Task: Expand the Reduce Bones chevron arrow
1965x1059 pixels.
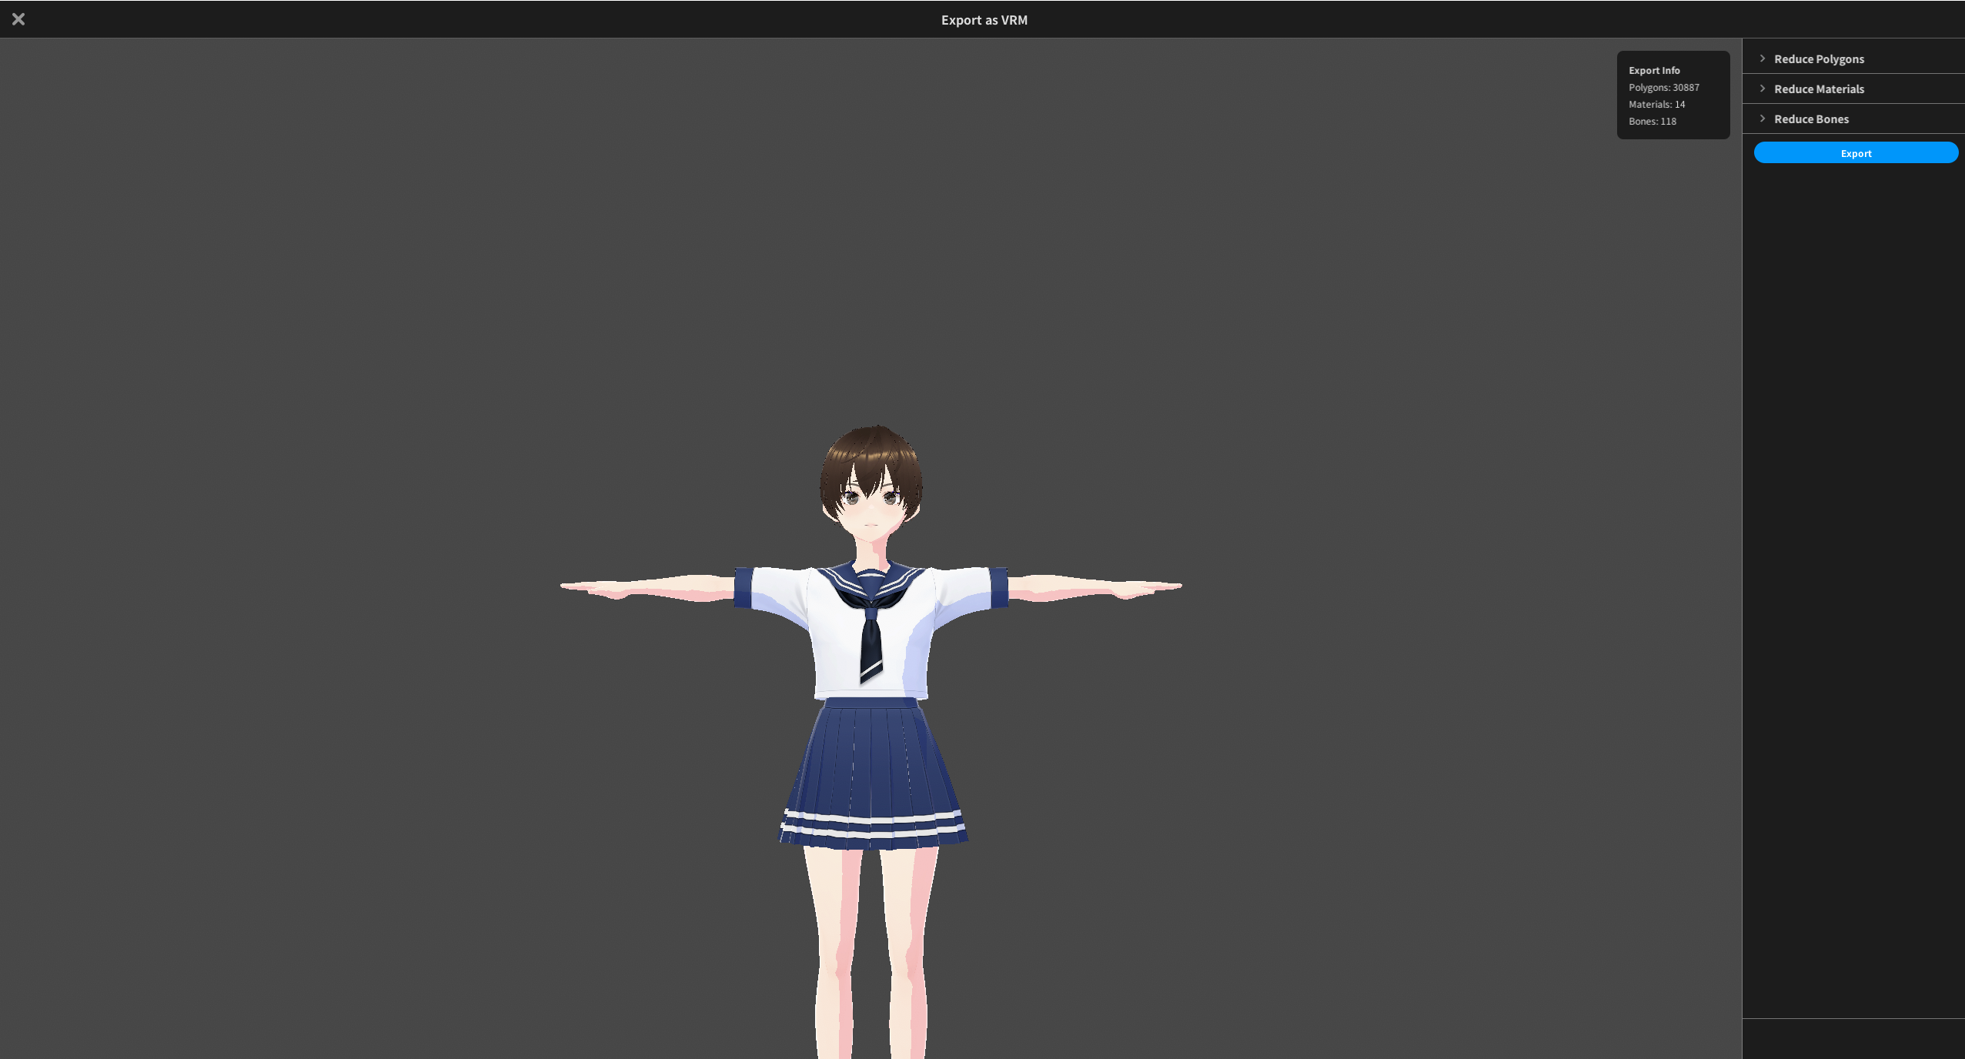Action: (1763, 119)
